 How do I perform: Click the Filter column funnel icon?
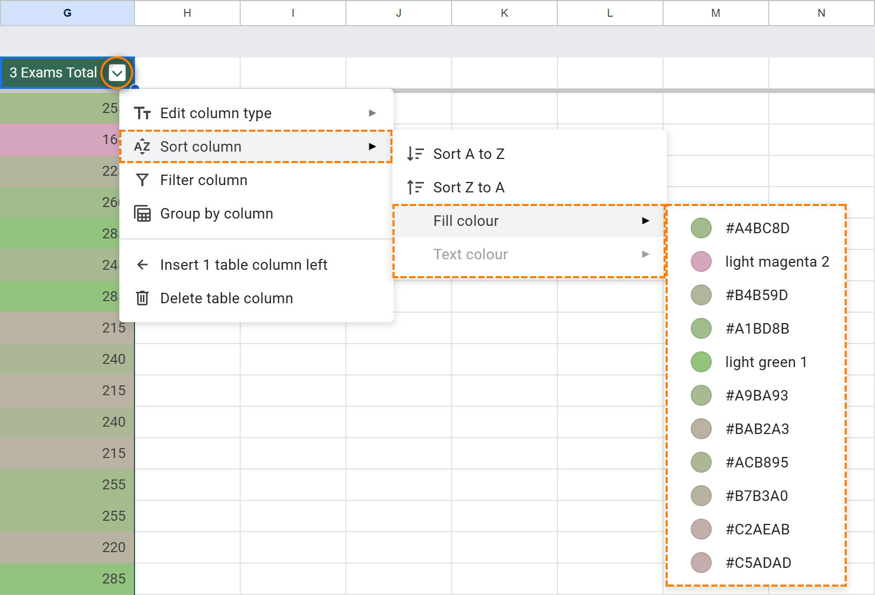point(142,180)
